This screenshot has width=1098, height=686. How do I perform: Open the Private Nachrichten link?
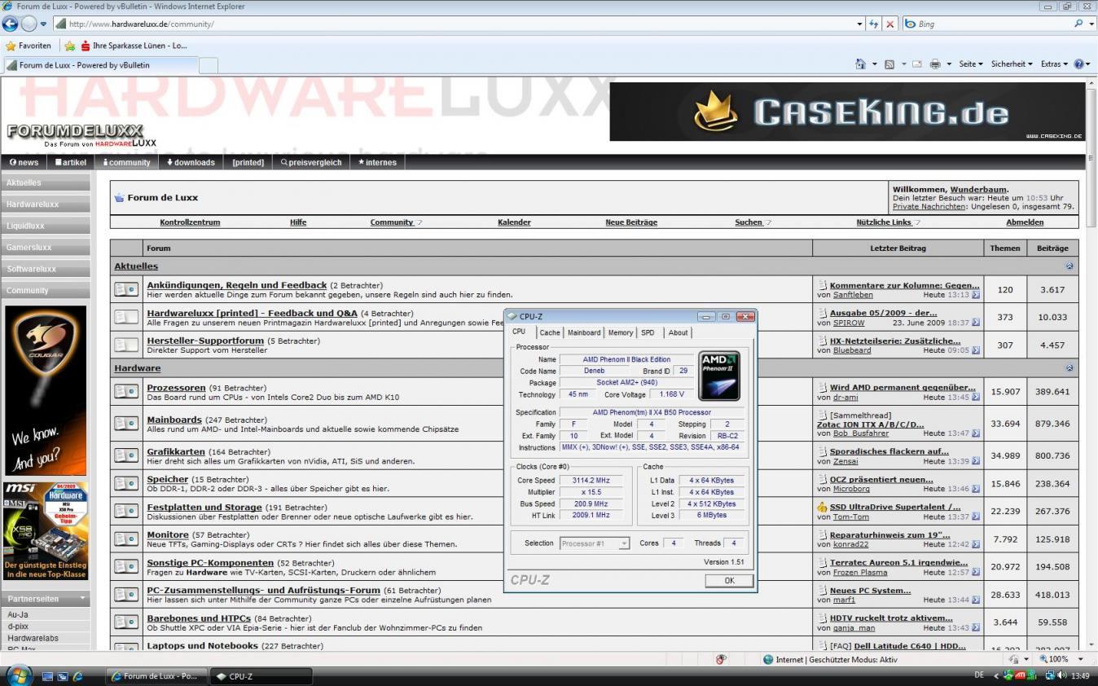[x=929, y=207]
